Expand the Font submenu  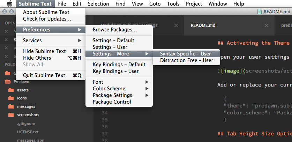[119, 82]
